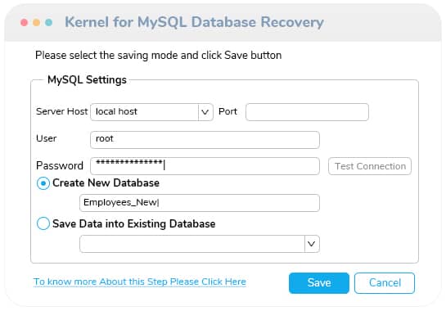Image resolution: width=446 pixels, height=311 pixels.
Task: Click the Test Connection button
Action: coord(370,166)
